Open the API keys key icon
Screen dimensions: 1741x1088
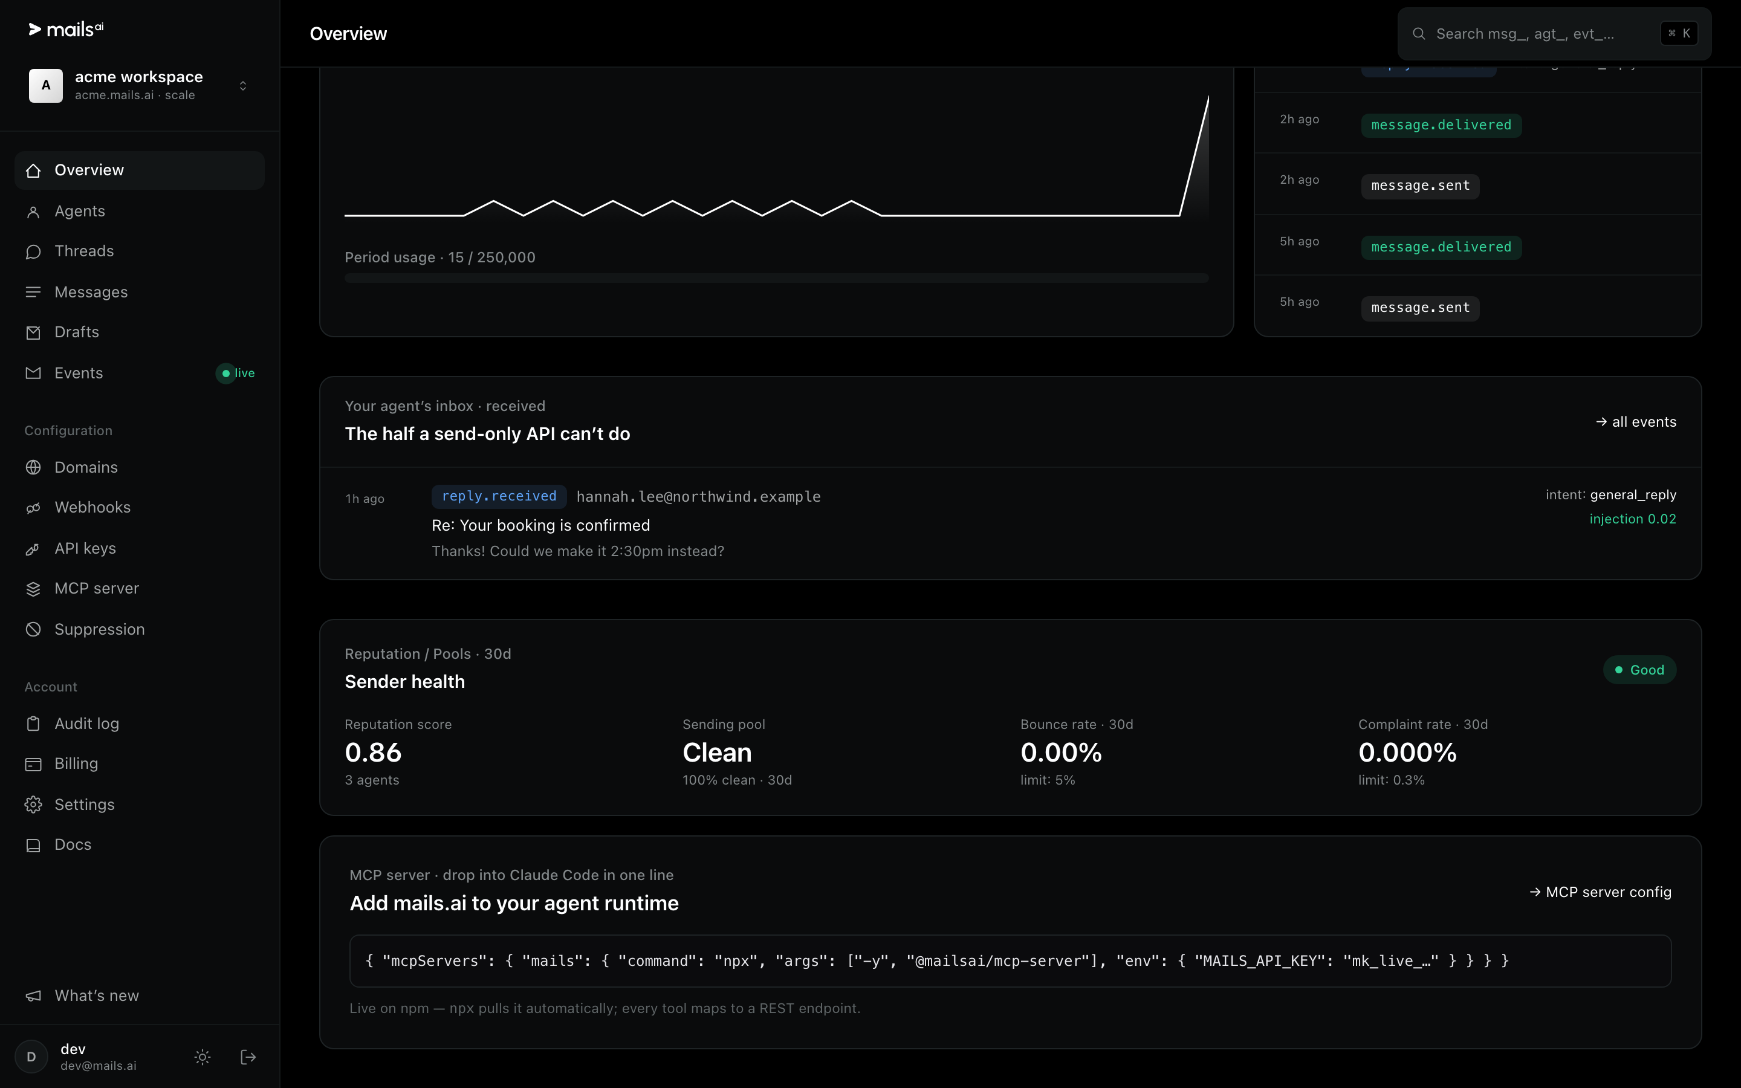click(33, 549)
